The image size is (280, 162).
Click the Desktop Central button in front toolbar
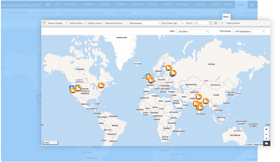(x=95, y=23)
